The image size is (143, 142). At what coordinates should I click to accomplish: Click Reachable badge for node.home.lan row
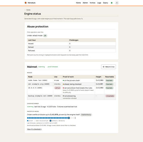click(x=109, y=80)
